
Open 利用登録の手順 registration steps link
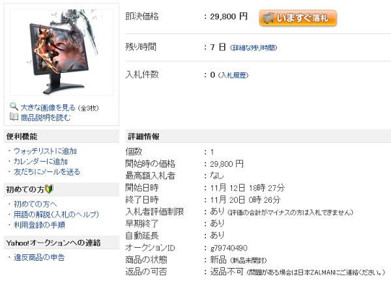[39, 225]
